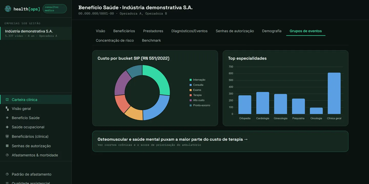Open Afastamentos & morbidade in sidebar

36,155
